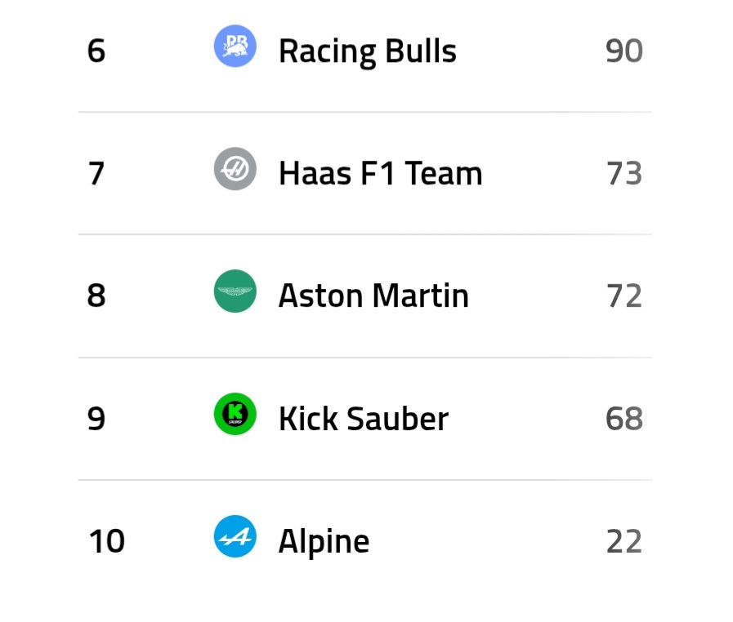
Task: Open the Racing Bulls team name
Action: pyautogui.click(x=367, y=51)
